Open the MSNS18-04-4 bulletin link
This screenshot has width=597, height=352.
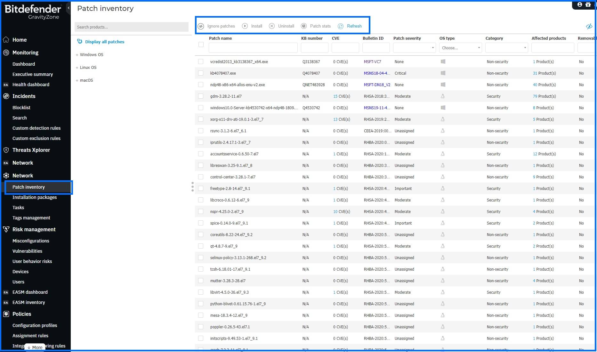click(x=377, y=73)
